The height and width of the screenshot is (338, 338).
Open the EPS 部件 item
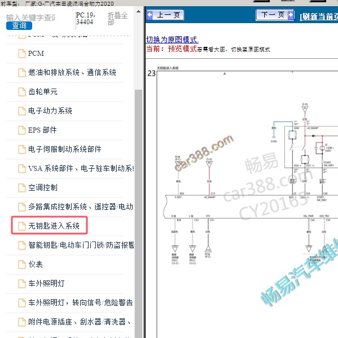click(42, 130)
